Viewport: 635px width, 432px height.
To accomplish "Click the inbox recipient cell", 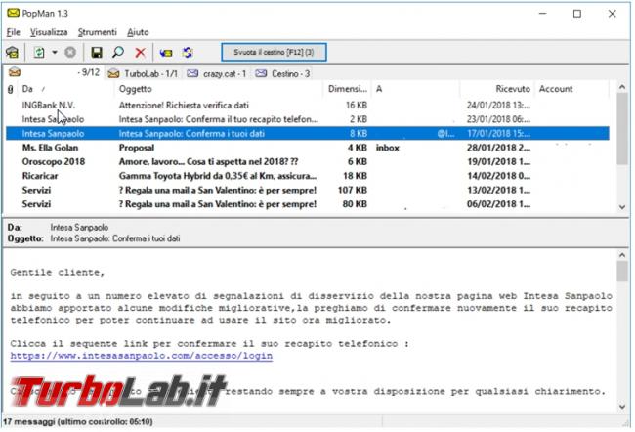I will pyautogui.click(x=388, y=148).
